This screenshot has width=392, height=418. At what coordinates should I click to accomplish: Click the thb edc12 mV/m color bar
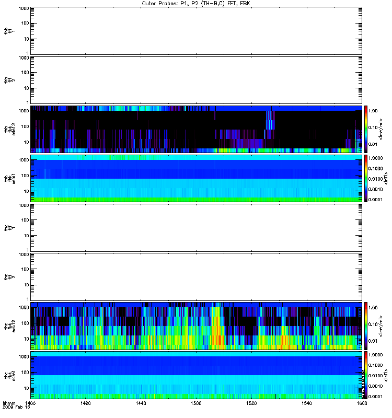point(366,129)
